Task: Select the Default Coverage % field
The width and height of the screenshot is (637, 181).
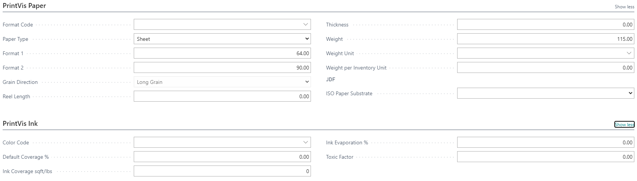Action: coord(222,157)
